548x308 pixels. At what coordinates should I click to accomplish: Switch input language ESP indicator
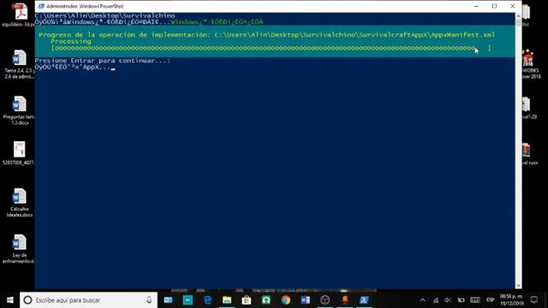(x=491, y=300)
